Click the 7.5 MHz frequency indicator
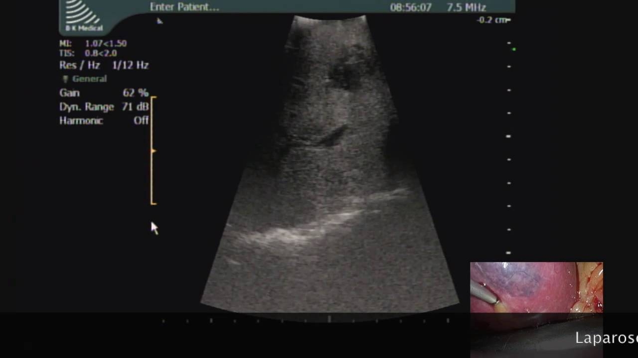The height and width of the screenshot is (358, 638). tap(468, 7)
